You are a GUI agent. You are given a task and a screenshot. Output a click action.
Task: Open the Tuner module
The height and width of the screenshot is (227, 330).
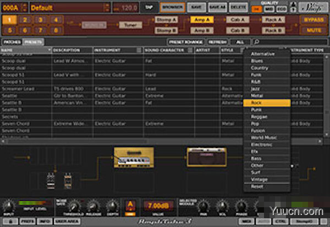pos(130,25)
